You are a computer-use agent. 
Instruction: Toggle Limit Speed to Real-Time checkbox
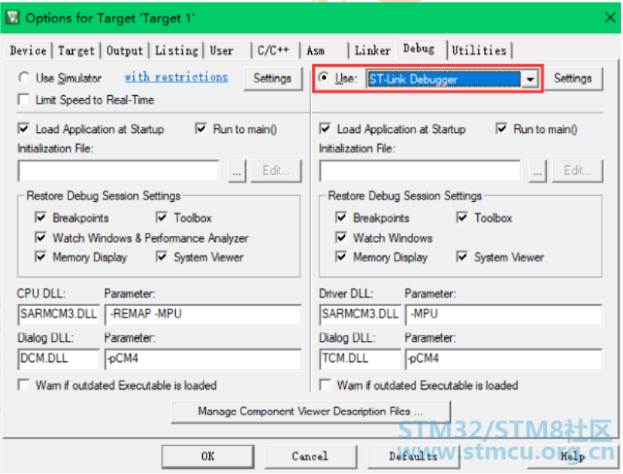[24, 99]
